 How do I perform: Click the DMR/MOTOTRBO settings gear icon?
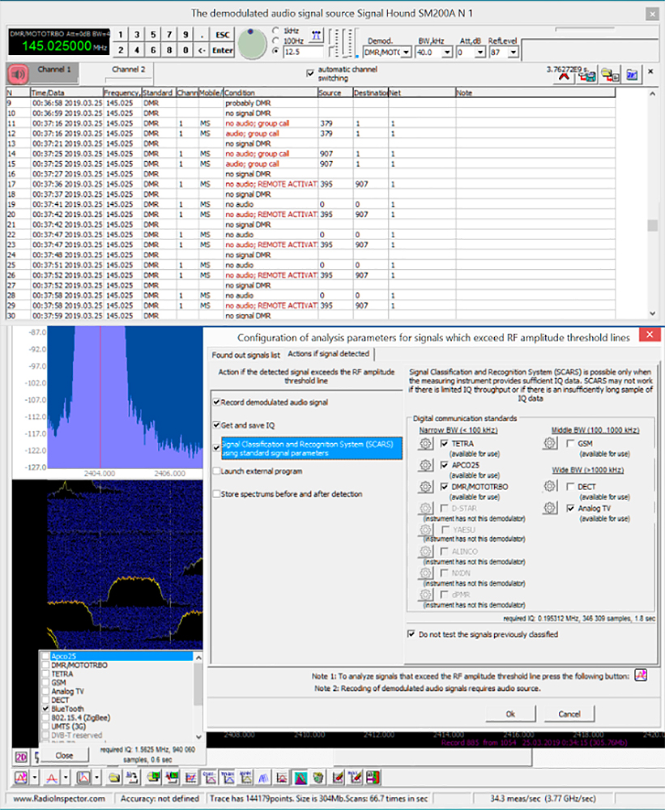click(425, 487)
